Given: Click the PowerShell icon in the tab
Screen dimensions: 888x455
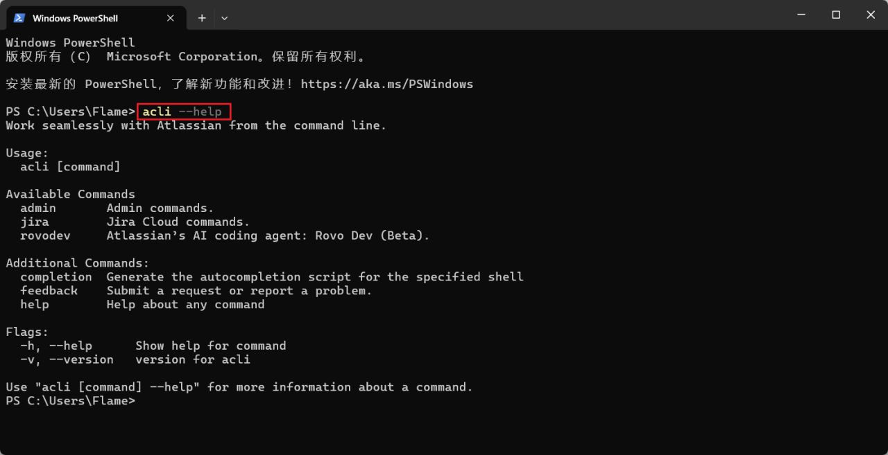Looking at the screenshot, I should point(19,18).
